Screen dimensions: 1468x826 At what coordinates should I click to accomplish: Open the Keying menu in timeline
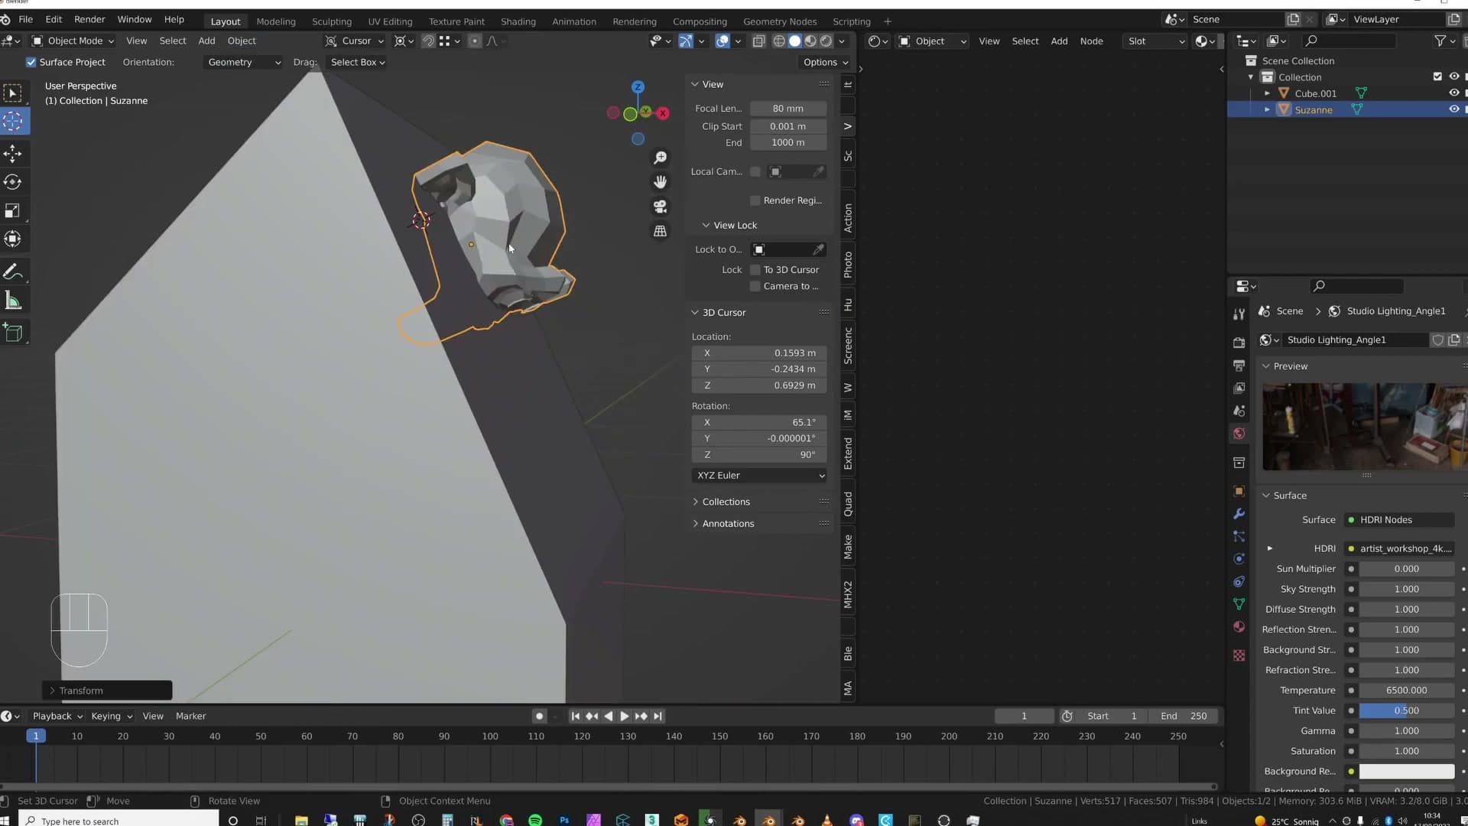point(112,716)
